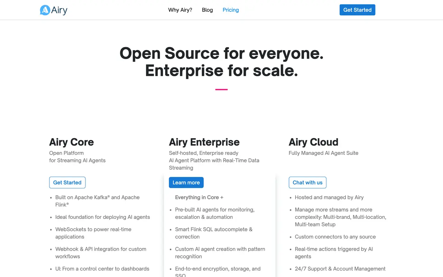Click Chat with us under Airy Cloud
Screen dimensions: 443x277
(x=307, y=182)
